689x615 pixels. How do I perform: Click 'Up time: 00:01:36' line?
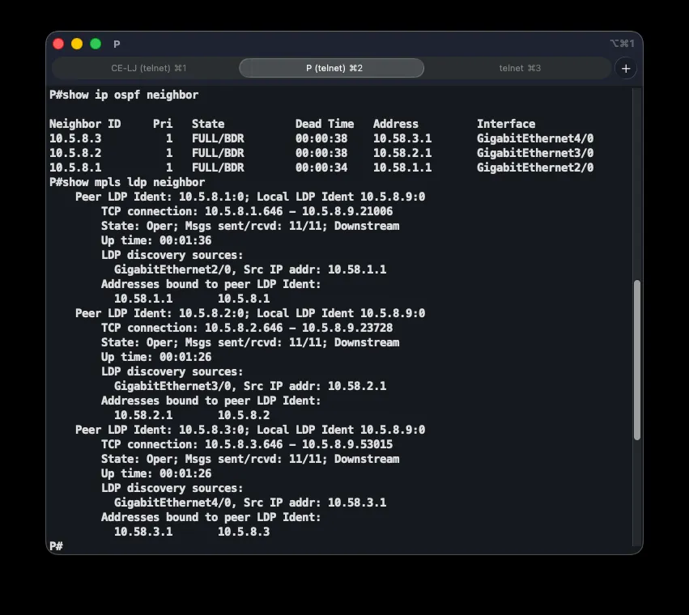pyautogui.click(x=156, y=240)
